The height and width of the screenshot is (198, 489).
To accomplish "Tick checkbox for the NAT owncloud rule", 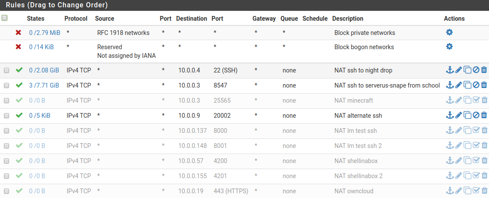I will click(x=6, y=191).
